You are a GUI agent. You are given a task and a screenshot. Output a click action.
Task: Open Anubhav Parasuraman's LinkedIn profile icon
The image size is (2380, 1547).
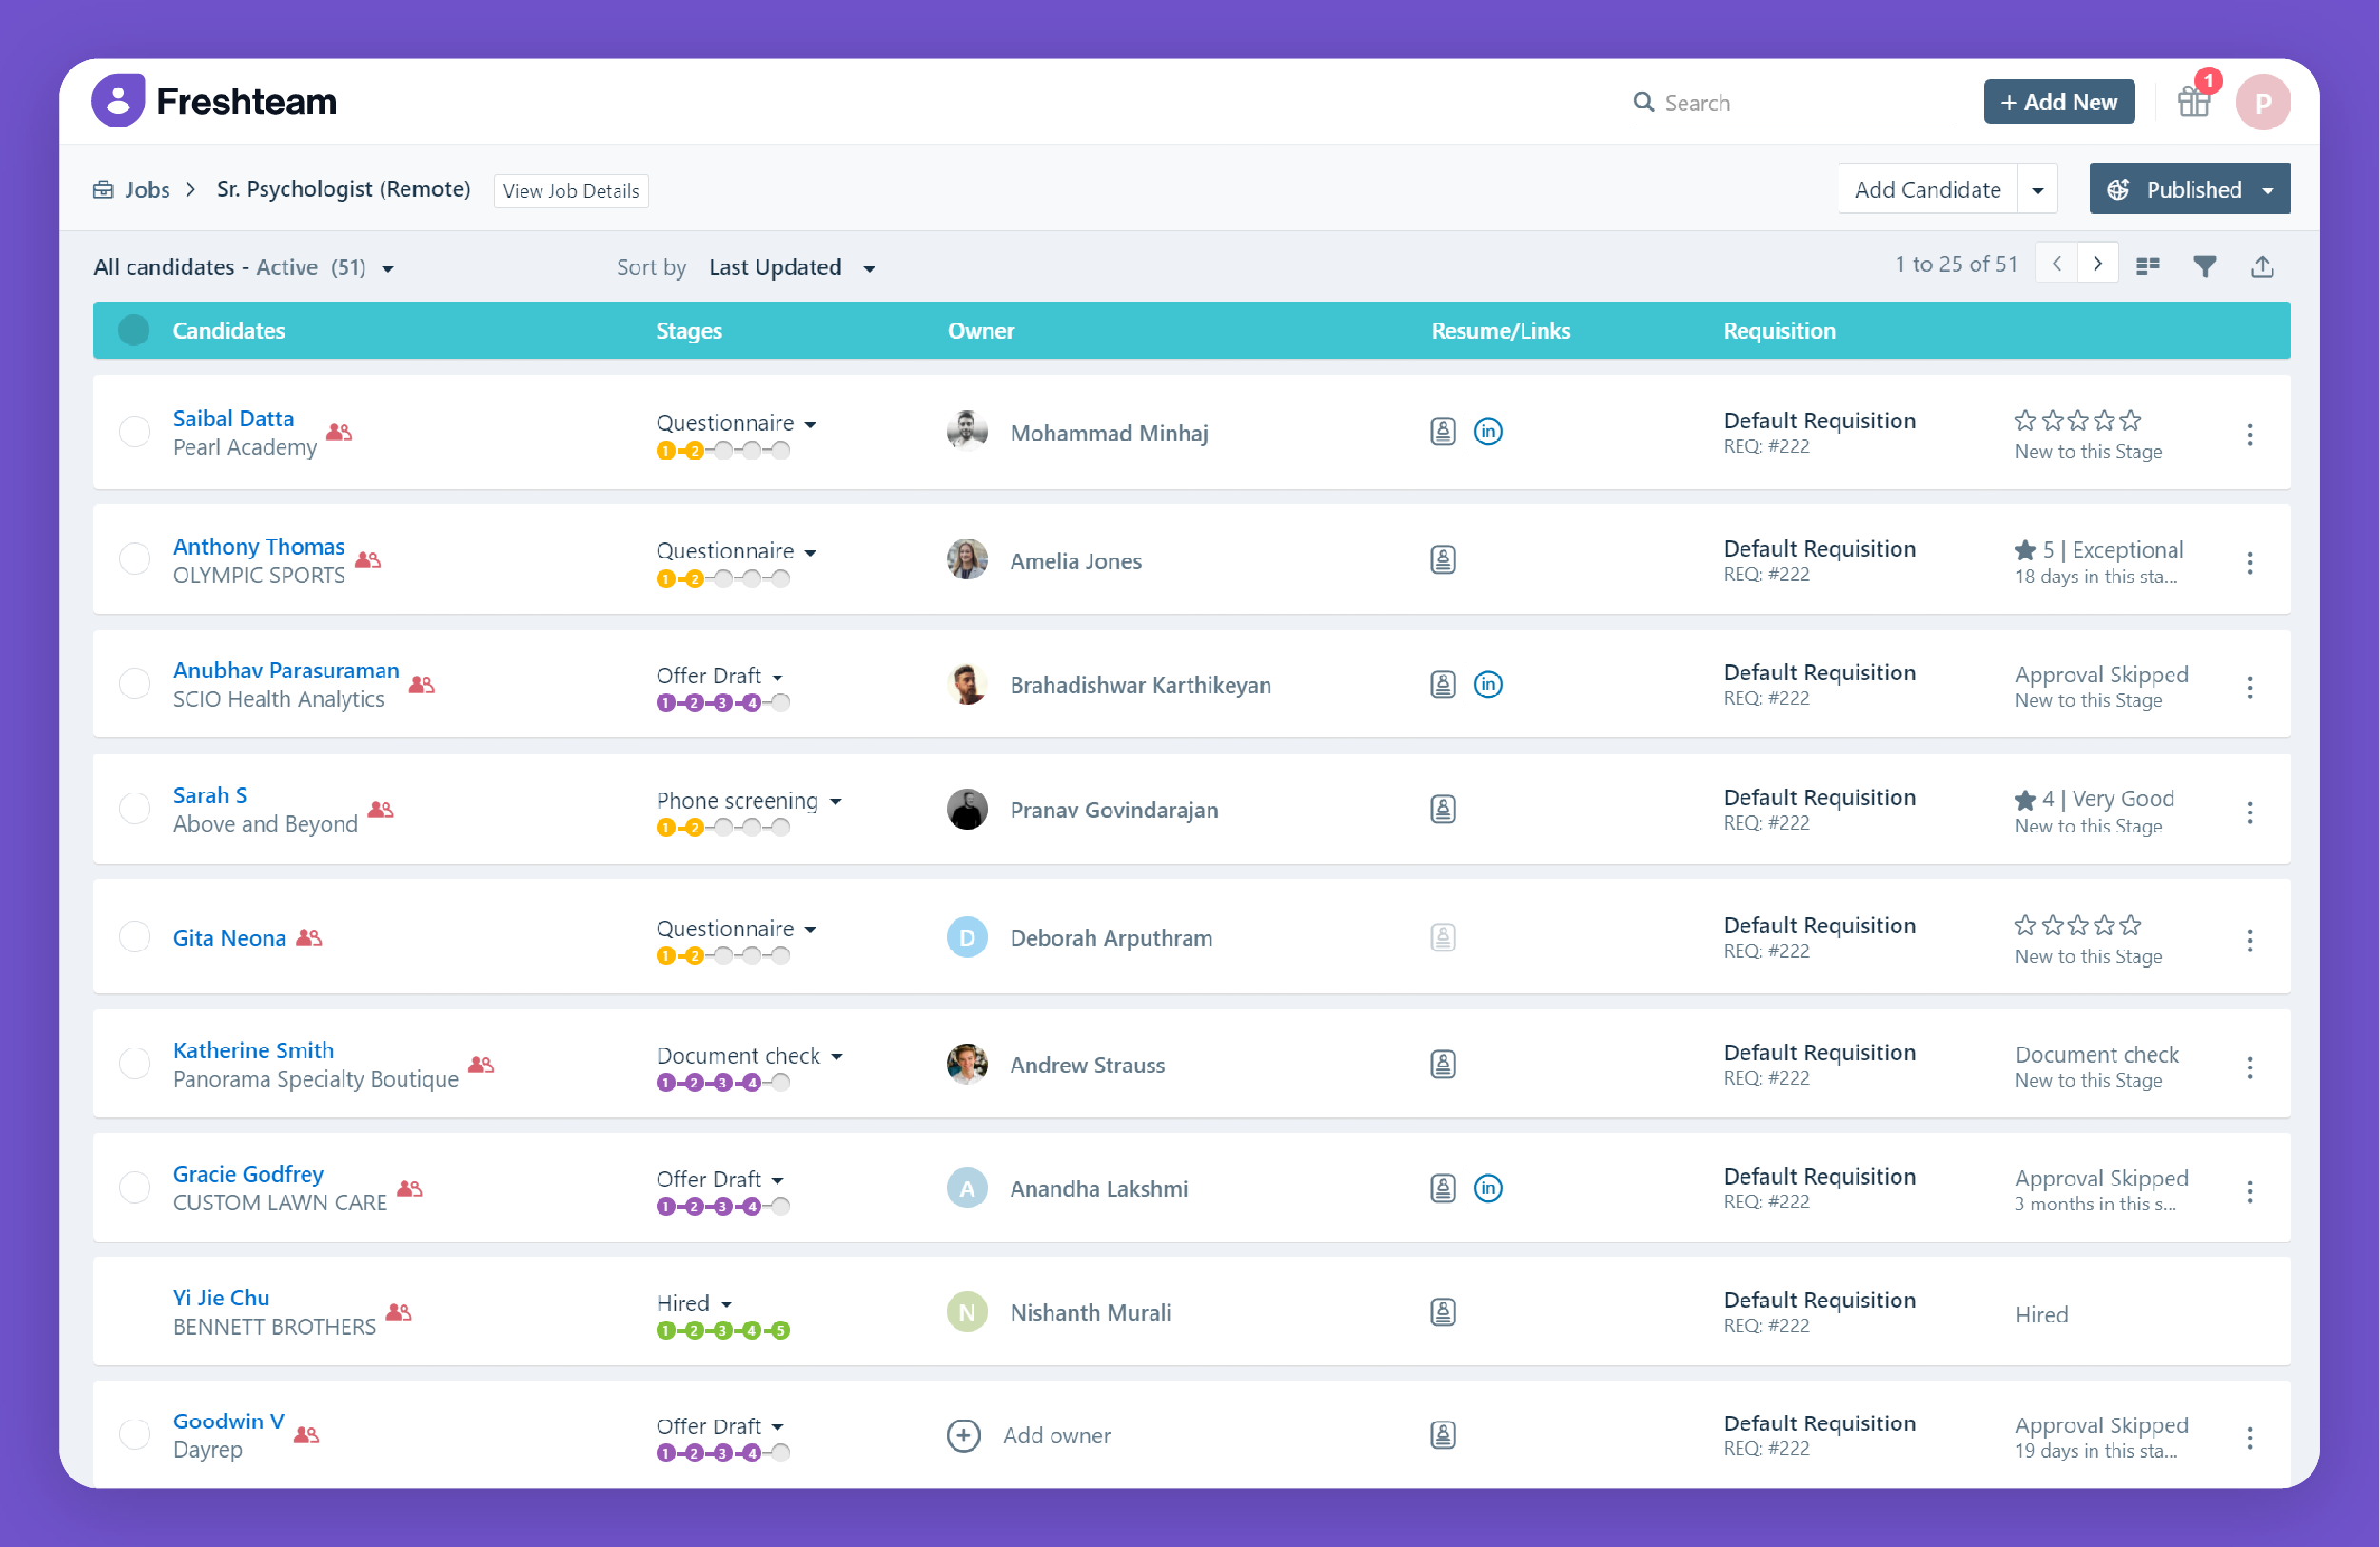1489,685
